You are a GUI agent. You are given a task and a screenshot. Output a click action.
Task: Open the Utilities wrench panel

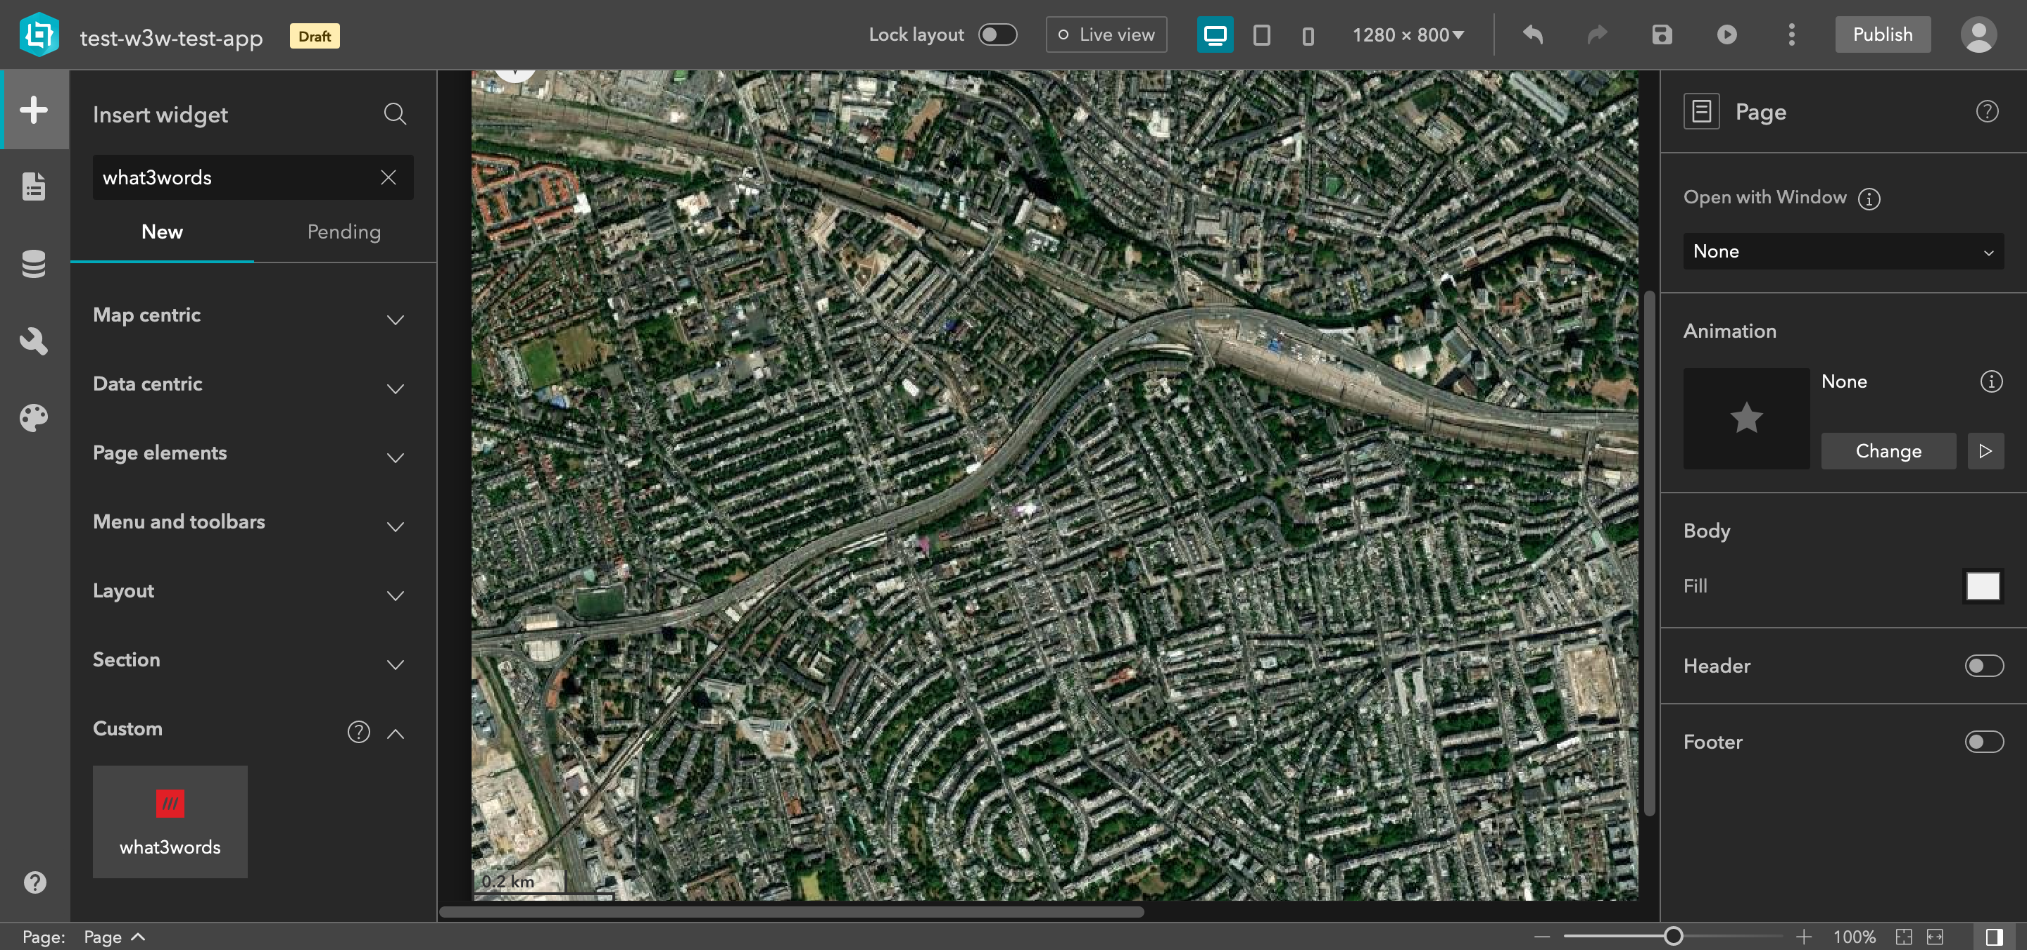click(x=34, y=341)
